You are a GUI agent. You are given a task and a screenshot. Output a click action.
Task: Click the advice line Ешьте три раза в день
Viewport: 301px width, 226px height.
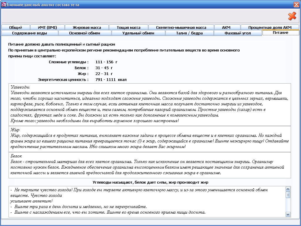click(x=78, y=207)
